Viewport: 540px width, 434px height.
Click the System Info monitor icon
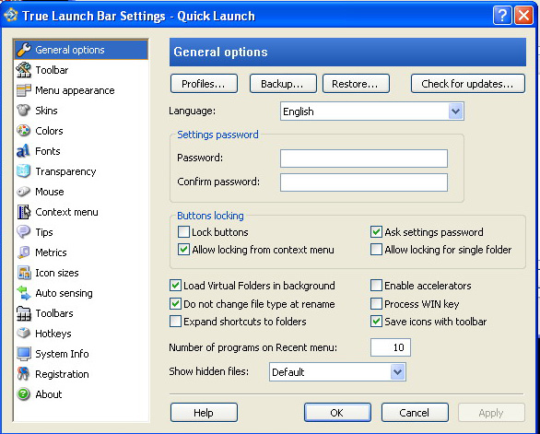(24, 354)
